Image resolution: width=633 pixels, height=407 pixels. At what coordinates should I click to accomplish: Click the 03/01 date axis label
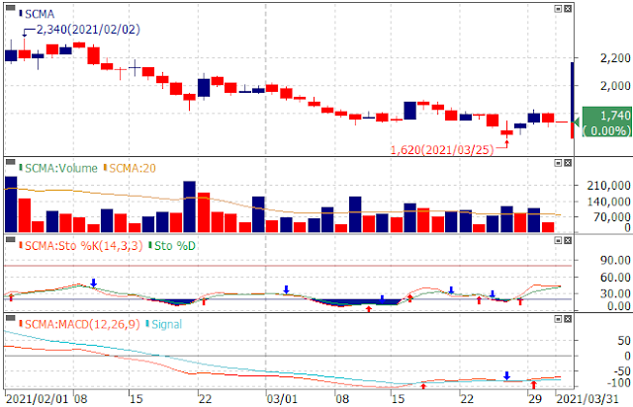click(282, 399)
